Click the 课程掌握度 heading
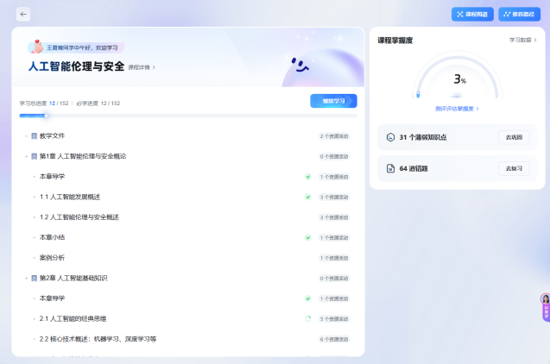The width and height of the screenshot is (550, 364). [x=395, y=41]
